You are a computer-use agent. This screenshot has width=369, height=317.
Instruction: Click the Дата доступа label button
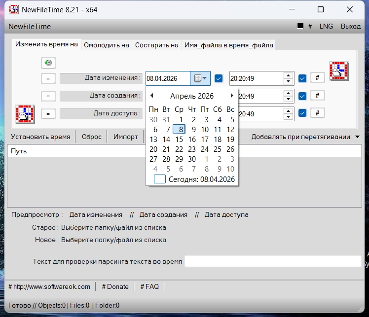tap(101, 113)
